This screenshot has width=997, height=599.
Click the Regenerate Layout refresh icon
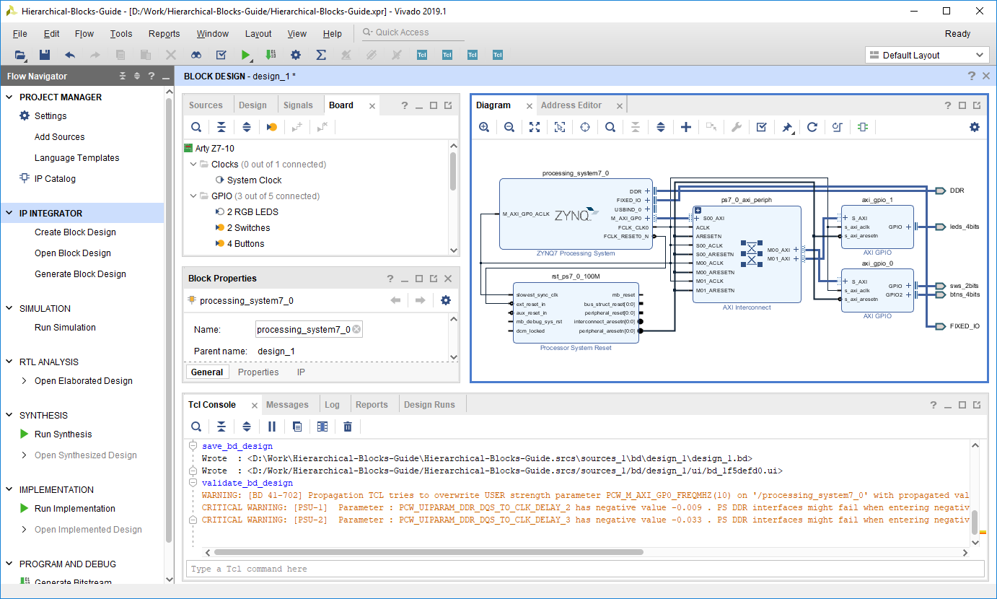pyautogui.click(x=812, y=127)
